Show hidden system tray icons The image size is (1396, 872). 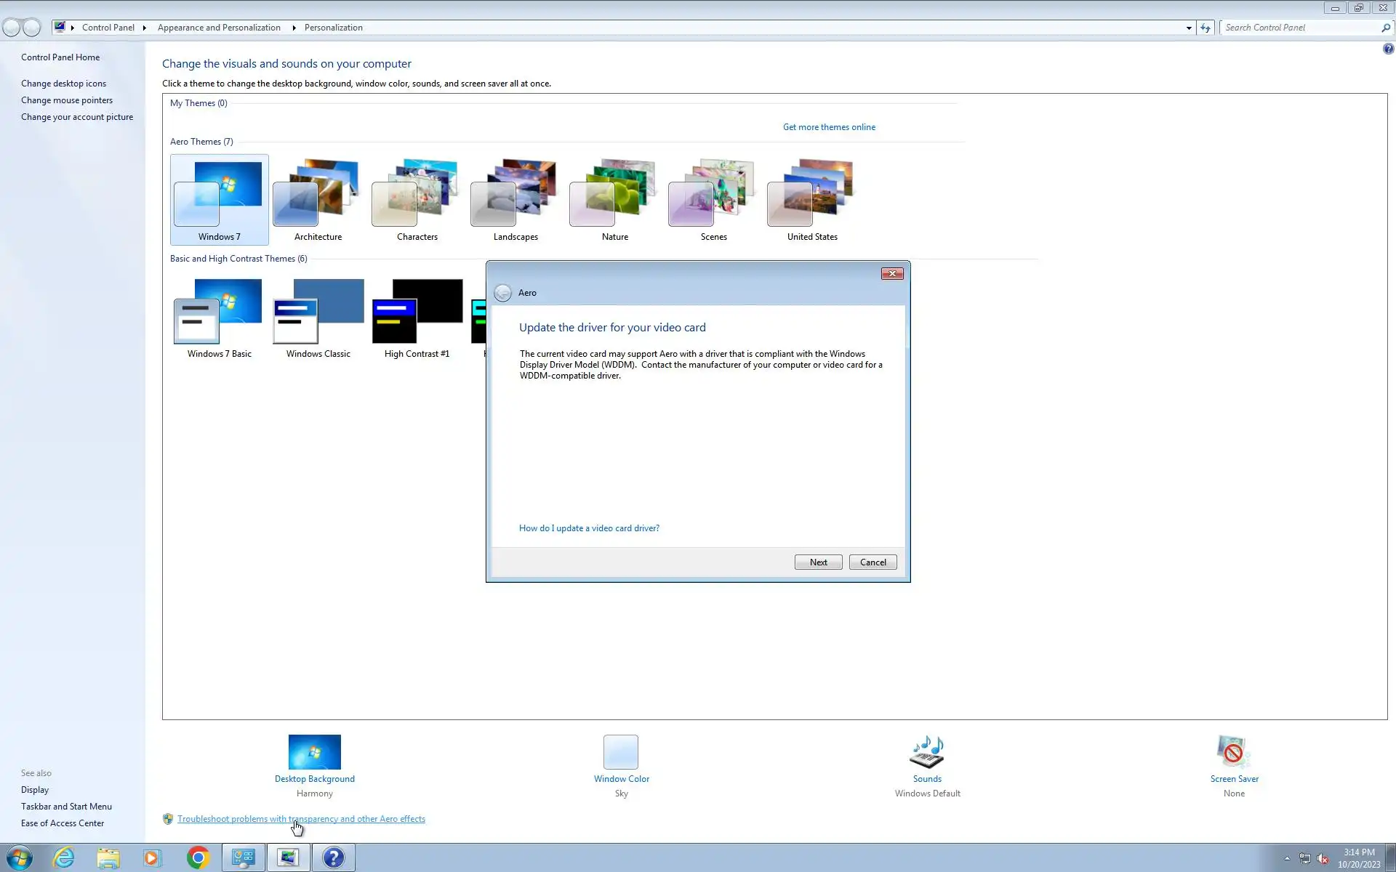pyautogui.click(x=1287, y=858)
